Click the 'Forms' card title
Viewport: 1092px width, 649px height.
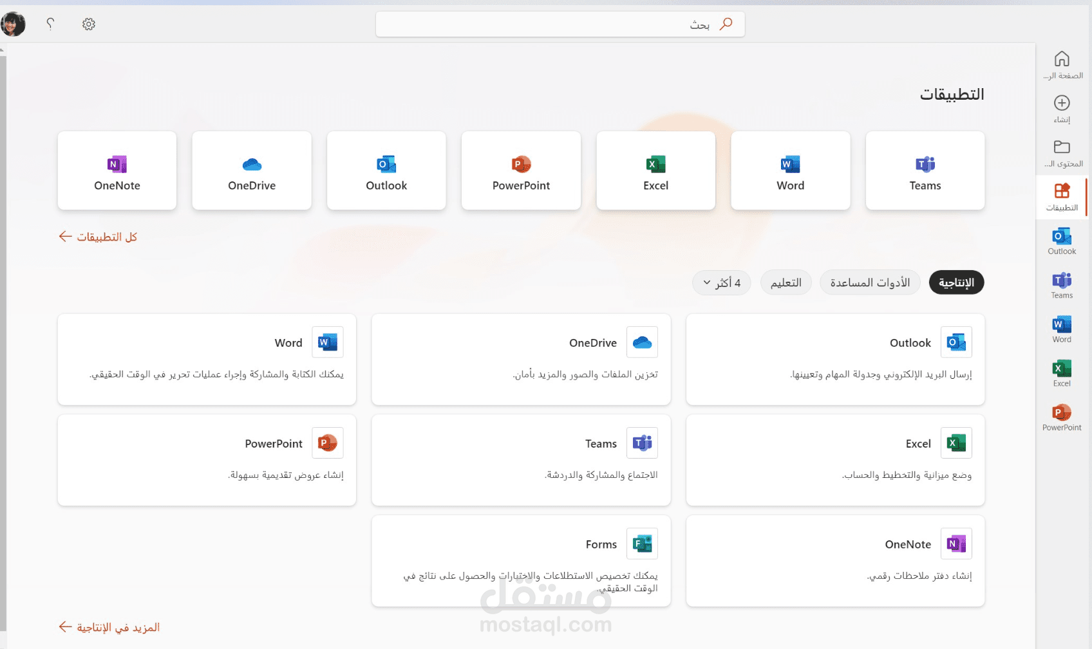pos(601,544)
